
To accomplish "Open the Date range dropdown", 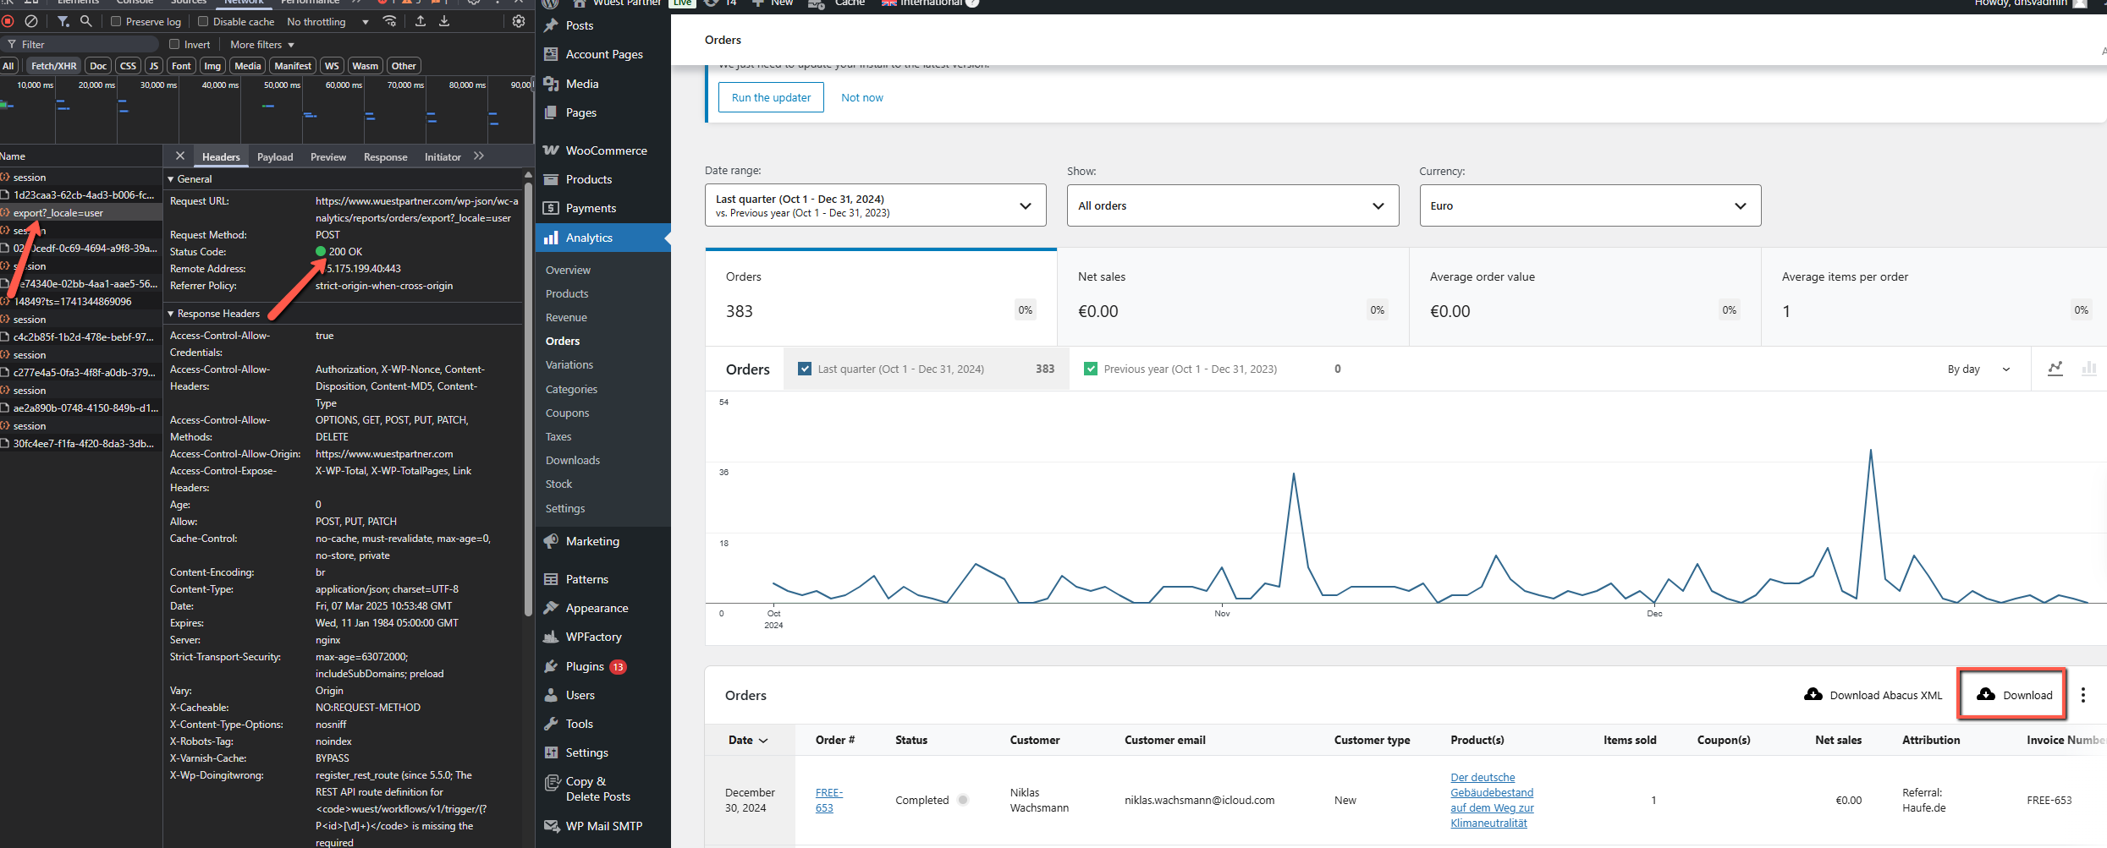I will pyautogui.click(x=875, y=205).
